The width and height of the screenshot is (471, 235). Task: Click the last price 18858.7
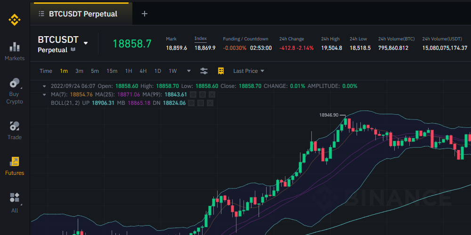[x=132, y=44]
